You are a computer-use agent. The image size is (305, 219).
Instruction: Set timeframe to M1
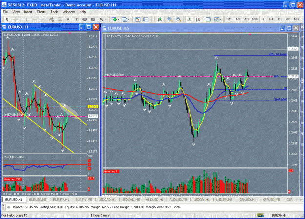point(230,19)
